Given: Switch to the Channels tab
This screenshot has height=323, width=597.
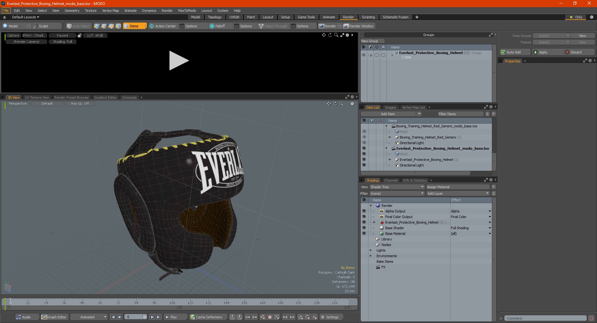Looking at the screenshot, I should 391,180.
